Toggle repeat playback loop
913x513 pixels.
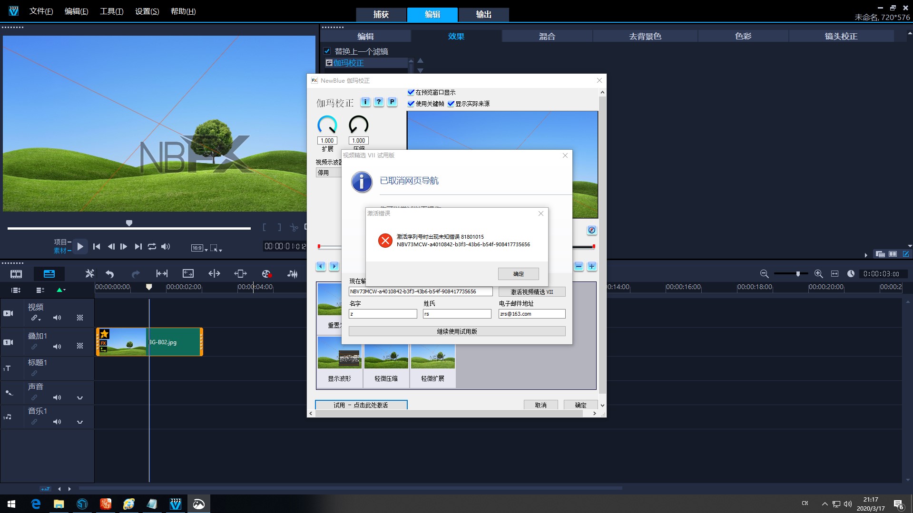pyautogui.click(x=152, y=247)
